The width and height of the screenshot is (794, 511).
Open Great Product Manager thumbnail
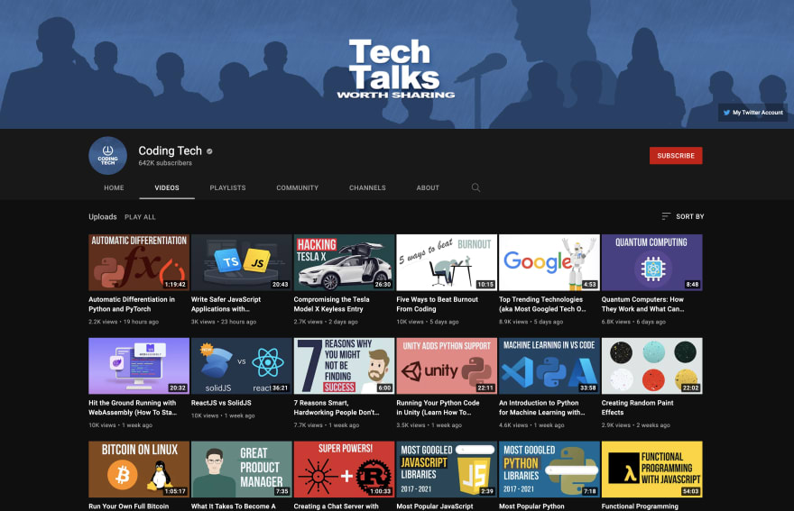pos(242,469)
